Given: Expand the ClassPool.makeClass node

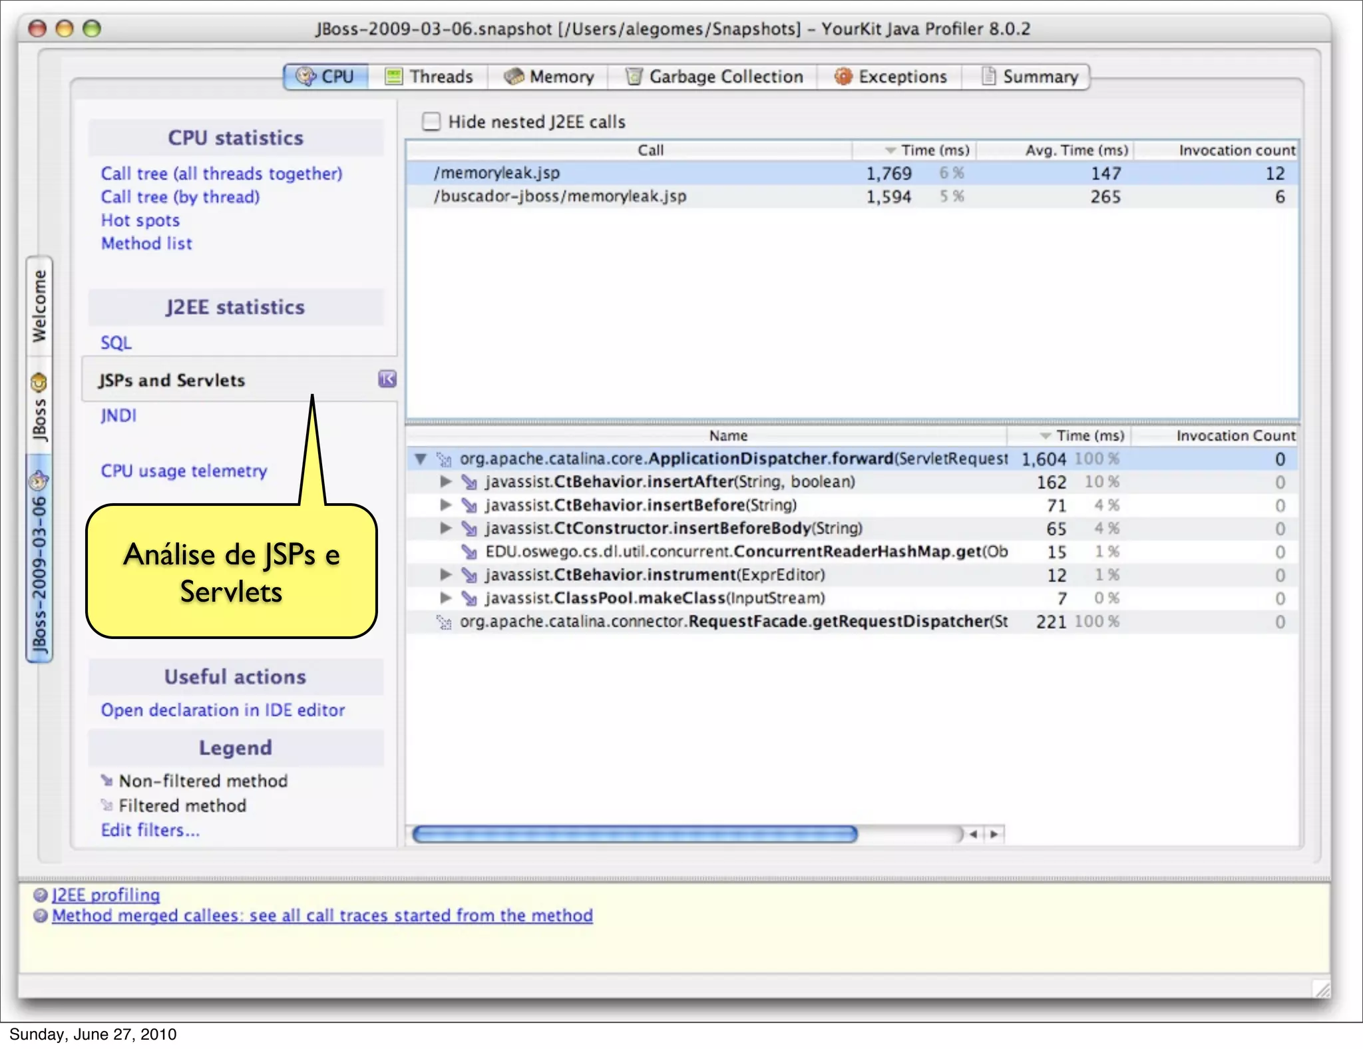Looking at the screenshot, I should click(446, 598).
